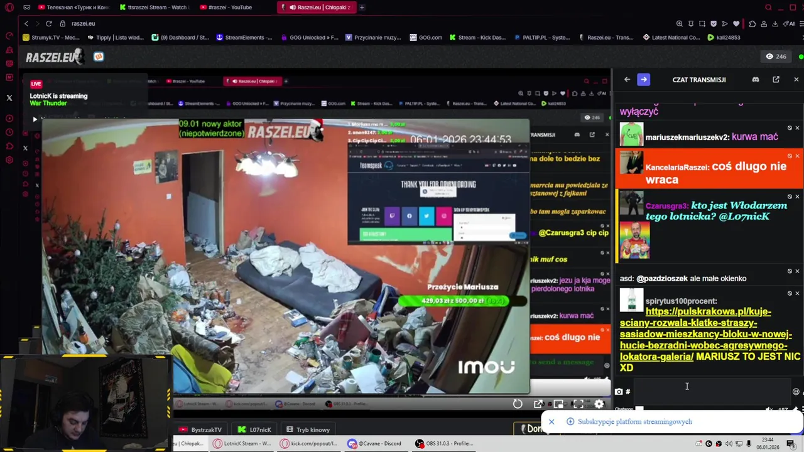Open the X Twitter sidebar icon

(x=9, y=98)
